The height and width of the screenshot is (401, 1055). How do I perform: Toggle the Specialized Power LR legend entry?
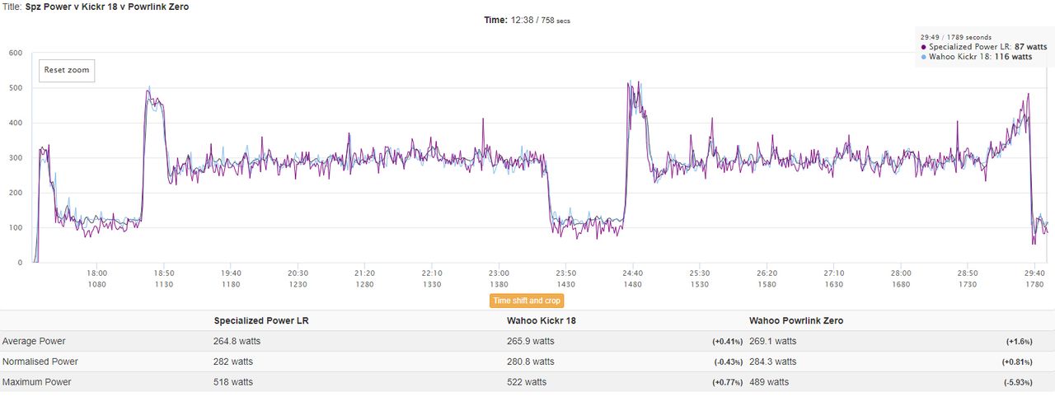983,47
